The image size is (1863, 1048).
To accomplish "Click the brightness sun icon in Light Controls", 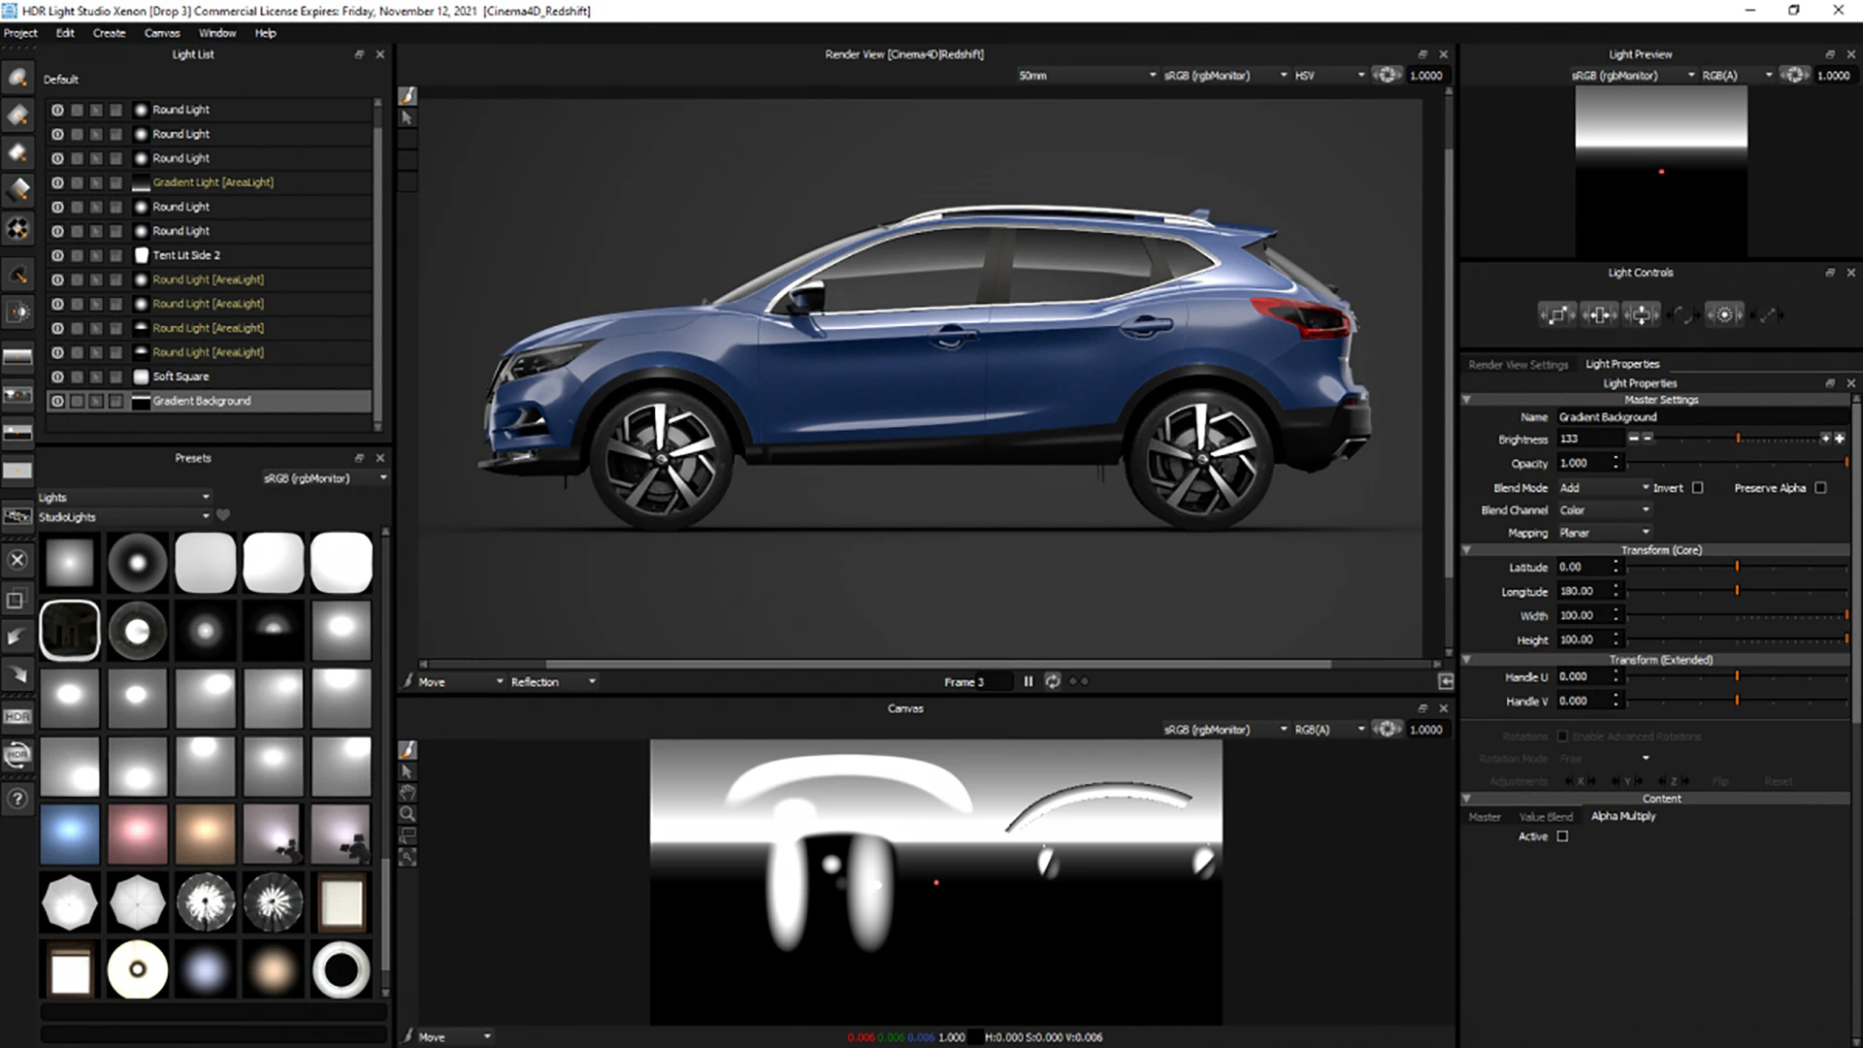I will point(1724,314).
